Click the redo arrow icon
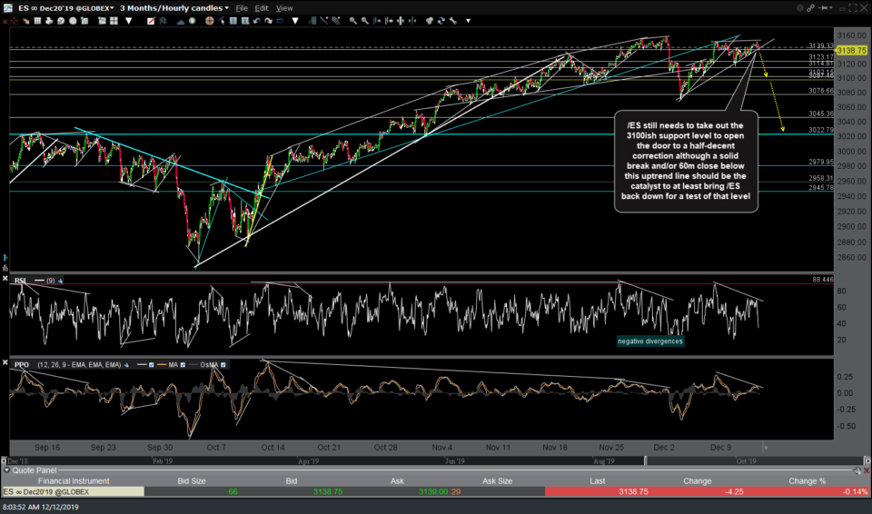The image size is (872, 514). coord(269,21)
